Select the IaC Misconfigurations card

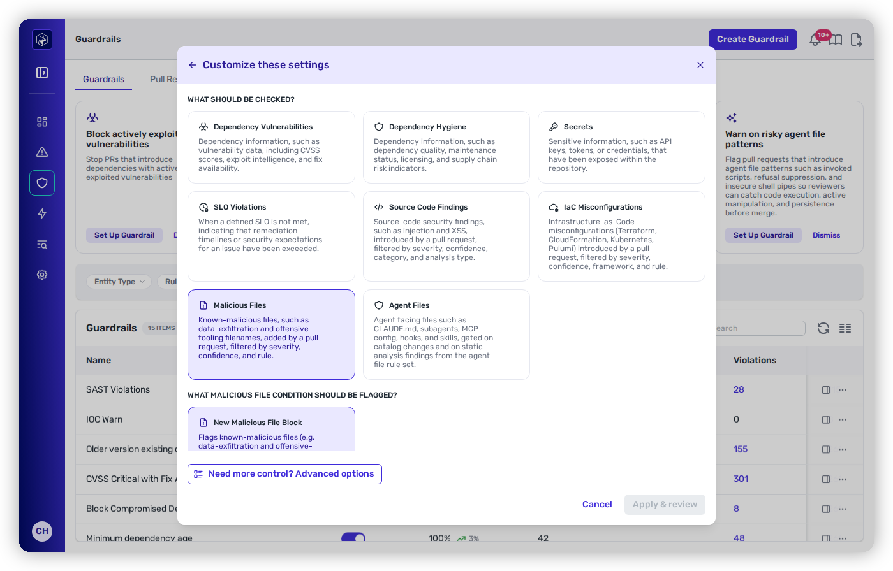pyautogui.click(x=621, y=236)
